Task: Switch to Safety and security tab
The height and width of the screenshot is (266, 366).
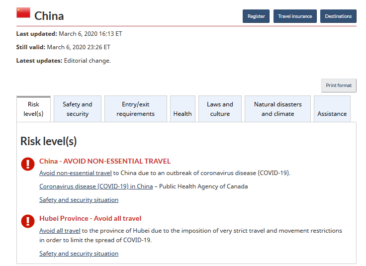Action: (x=78, y=109)
